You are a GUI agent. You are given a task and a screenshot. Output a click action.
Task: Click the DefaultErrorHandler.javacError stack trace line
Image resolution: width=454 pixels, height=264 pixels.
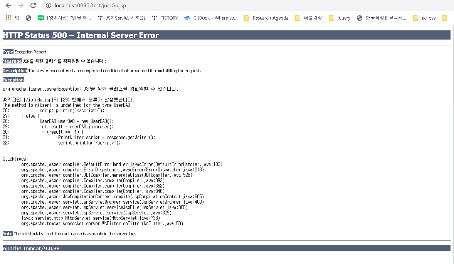pyautogui.click(x=122, y=164)
